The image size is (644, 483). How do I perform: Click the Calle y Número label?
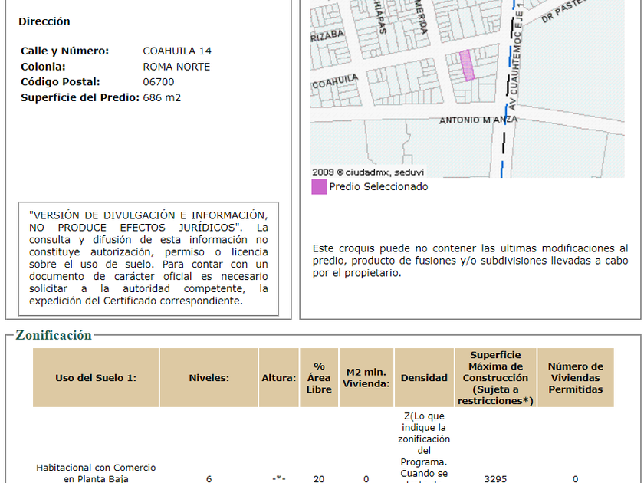coord(65,51)
